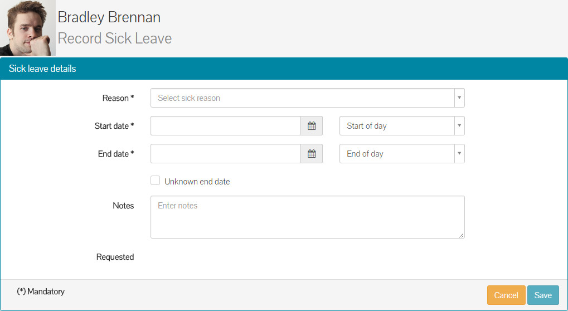Click the Reason field label
The height and width of the screenshot is (311, 568).
(x=118, y=98)
